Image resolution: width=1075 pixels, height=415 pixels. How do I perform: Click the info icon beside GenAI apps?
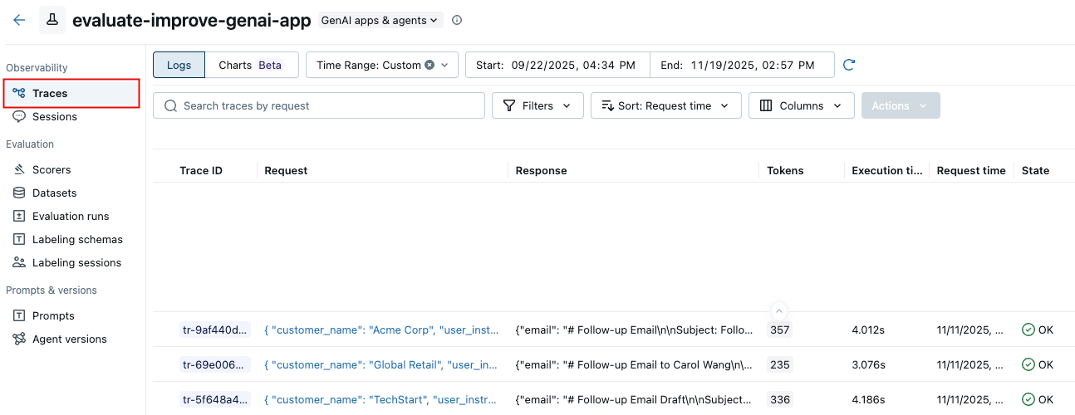click(x=457, y=21)
